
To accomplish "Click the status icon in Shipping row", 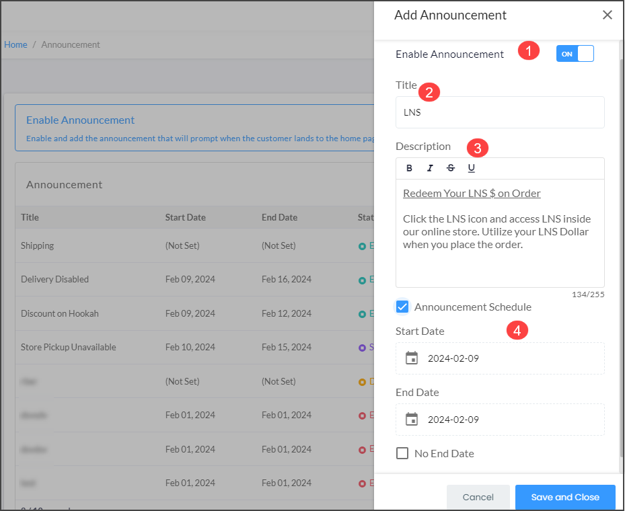I will pos(362,246).
